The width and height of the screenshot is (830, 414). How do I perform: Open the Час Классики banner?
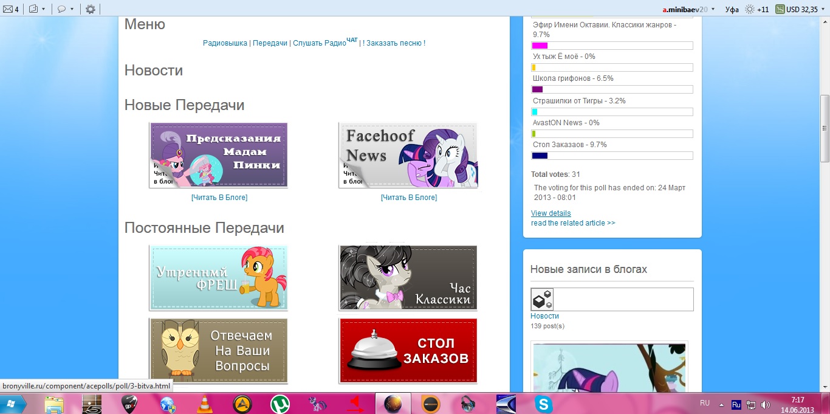click(x=408, y=278)
